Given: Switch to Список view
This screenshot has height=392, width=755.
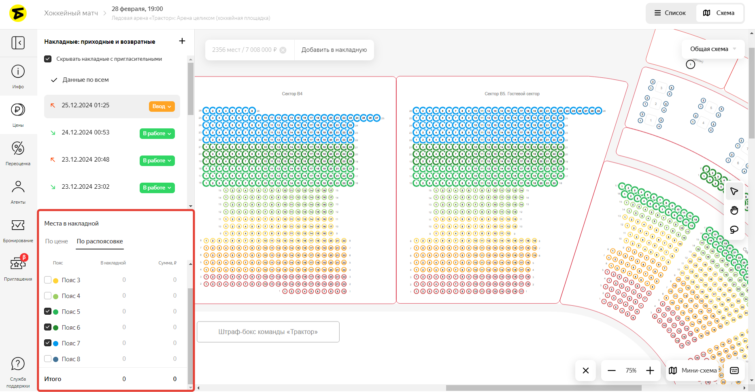Looking at the screenshot, I should click(670, 13).
